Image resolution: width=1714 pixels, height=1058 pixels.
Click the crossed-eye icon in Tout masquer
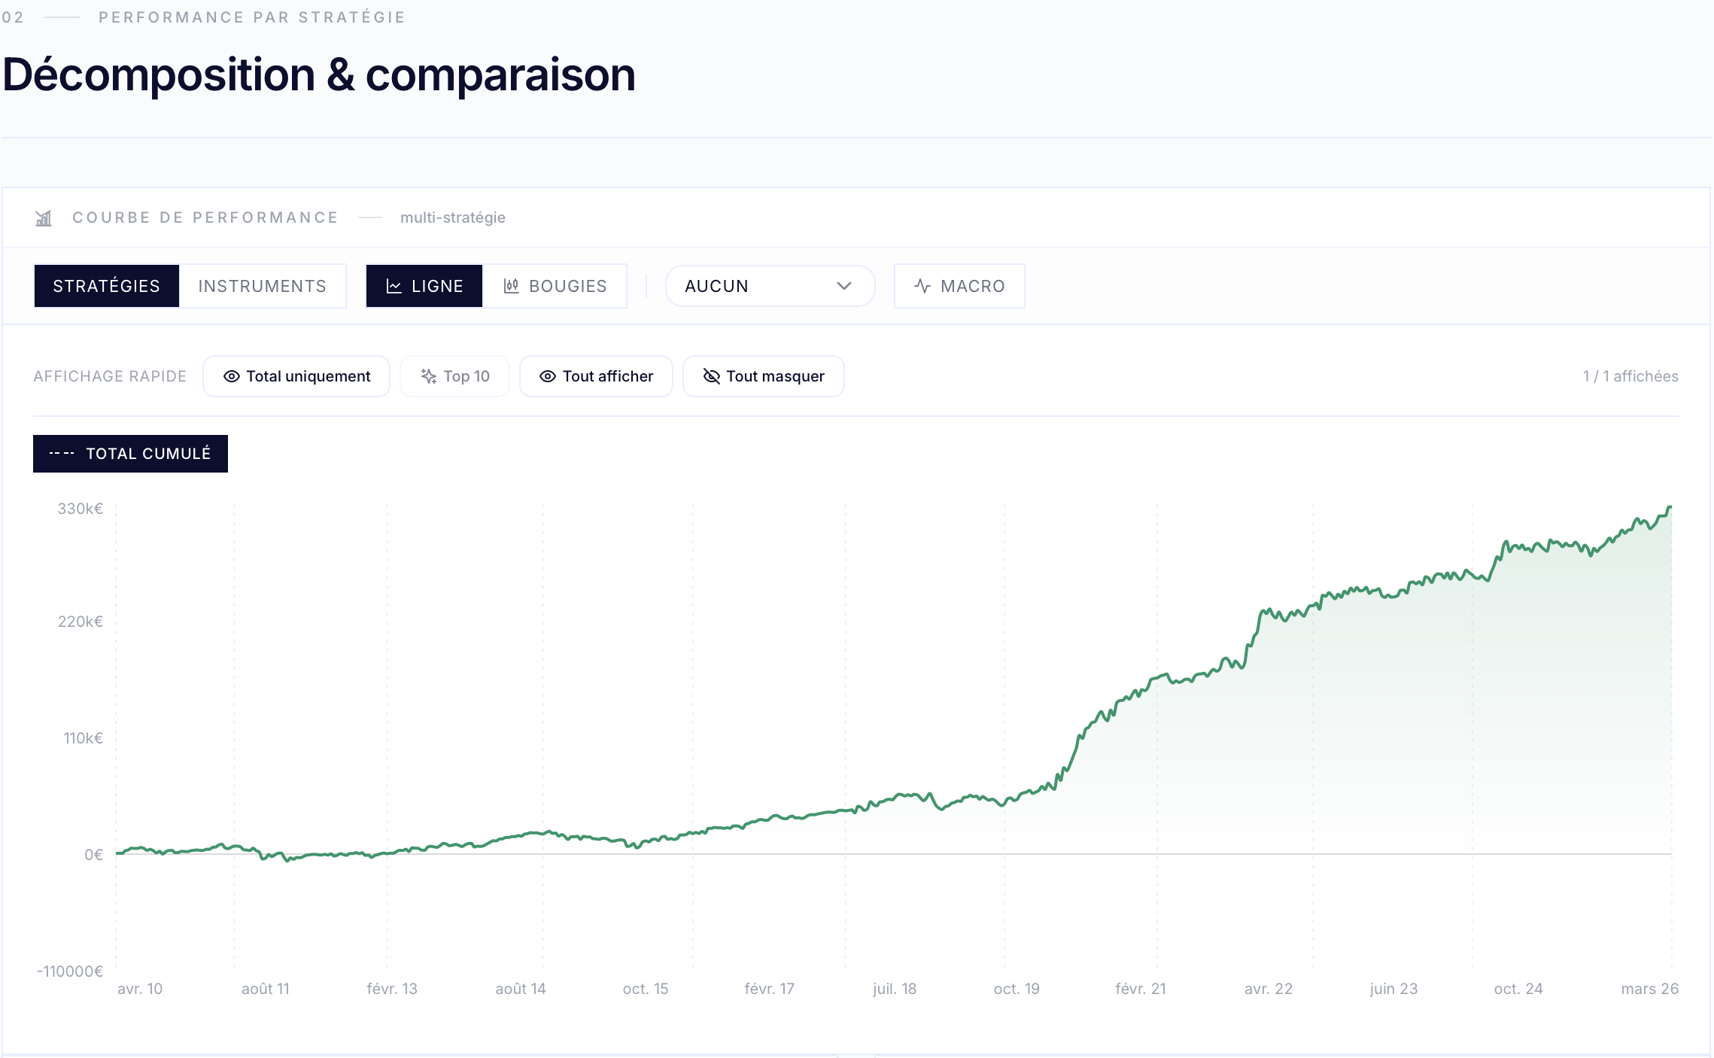point(712,376)
